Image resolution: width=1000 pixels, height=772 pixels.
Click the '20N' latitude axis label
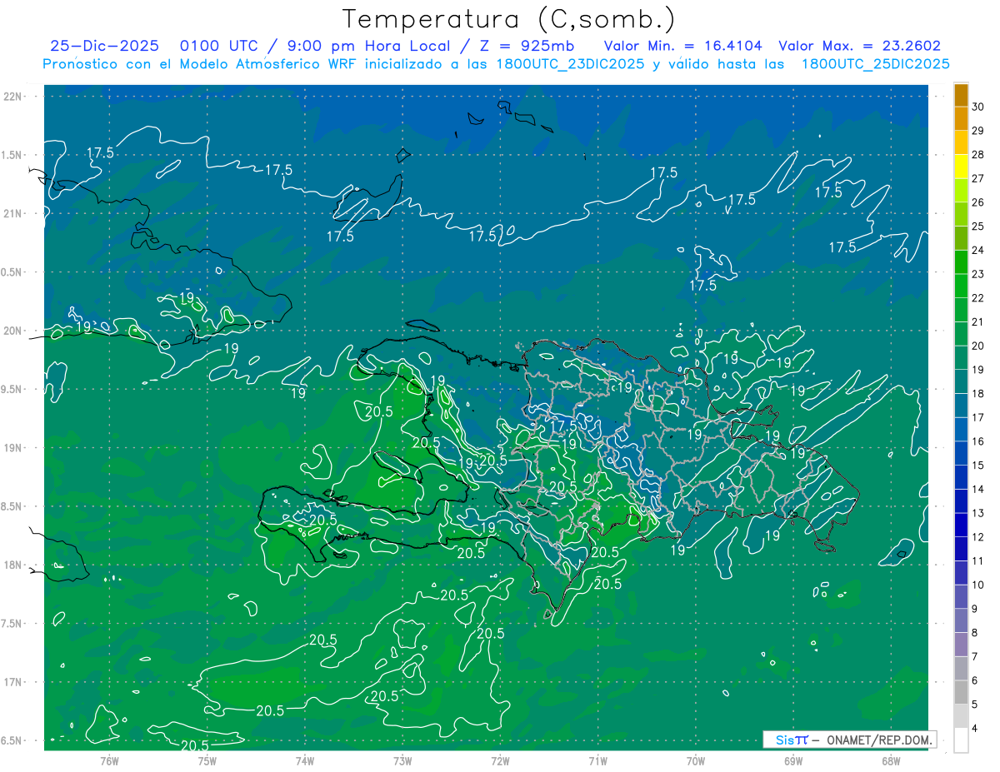13,331
